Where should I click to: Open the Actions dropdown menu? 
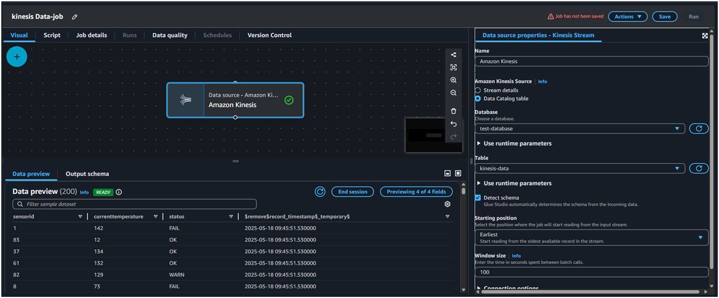coord(628,16)
